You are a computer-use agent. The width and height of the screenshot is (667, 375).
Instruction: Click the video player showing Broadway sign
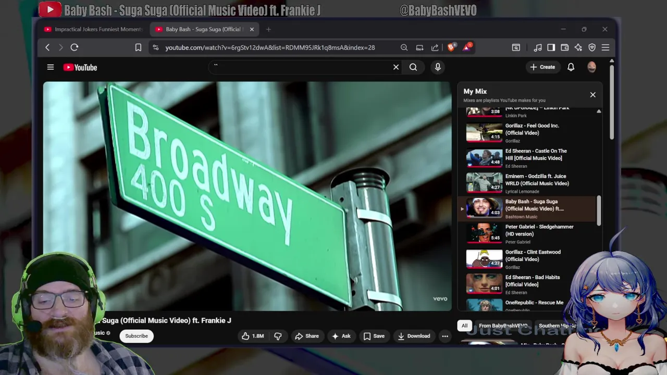247,196
